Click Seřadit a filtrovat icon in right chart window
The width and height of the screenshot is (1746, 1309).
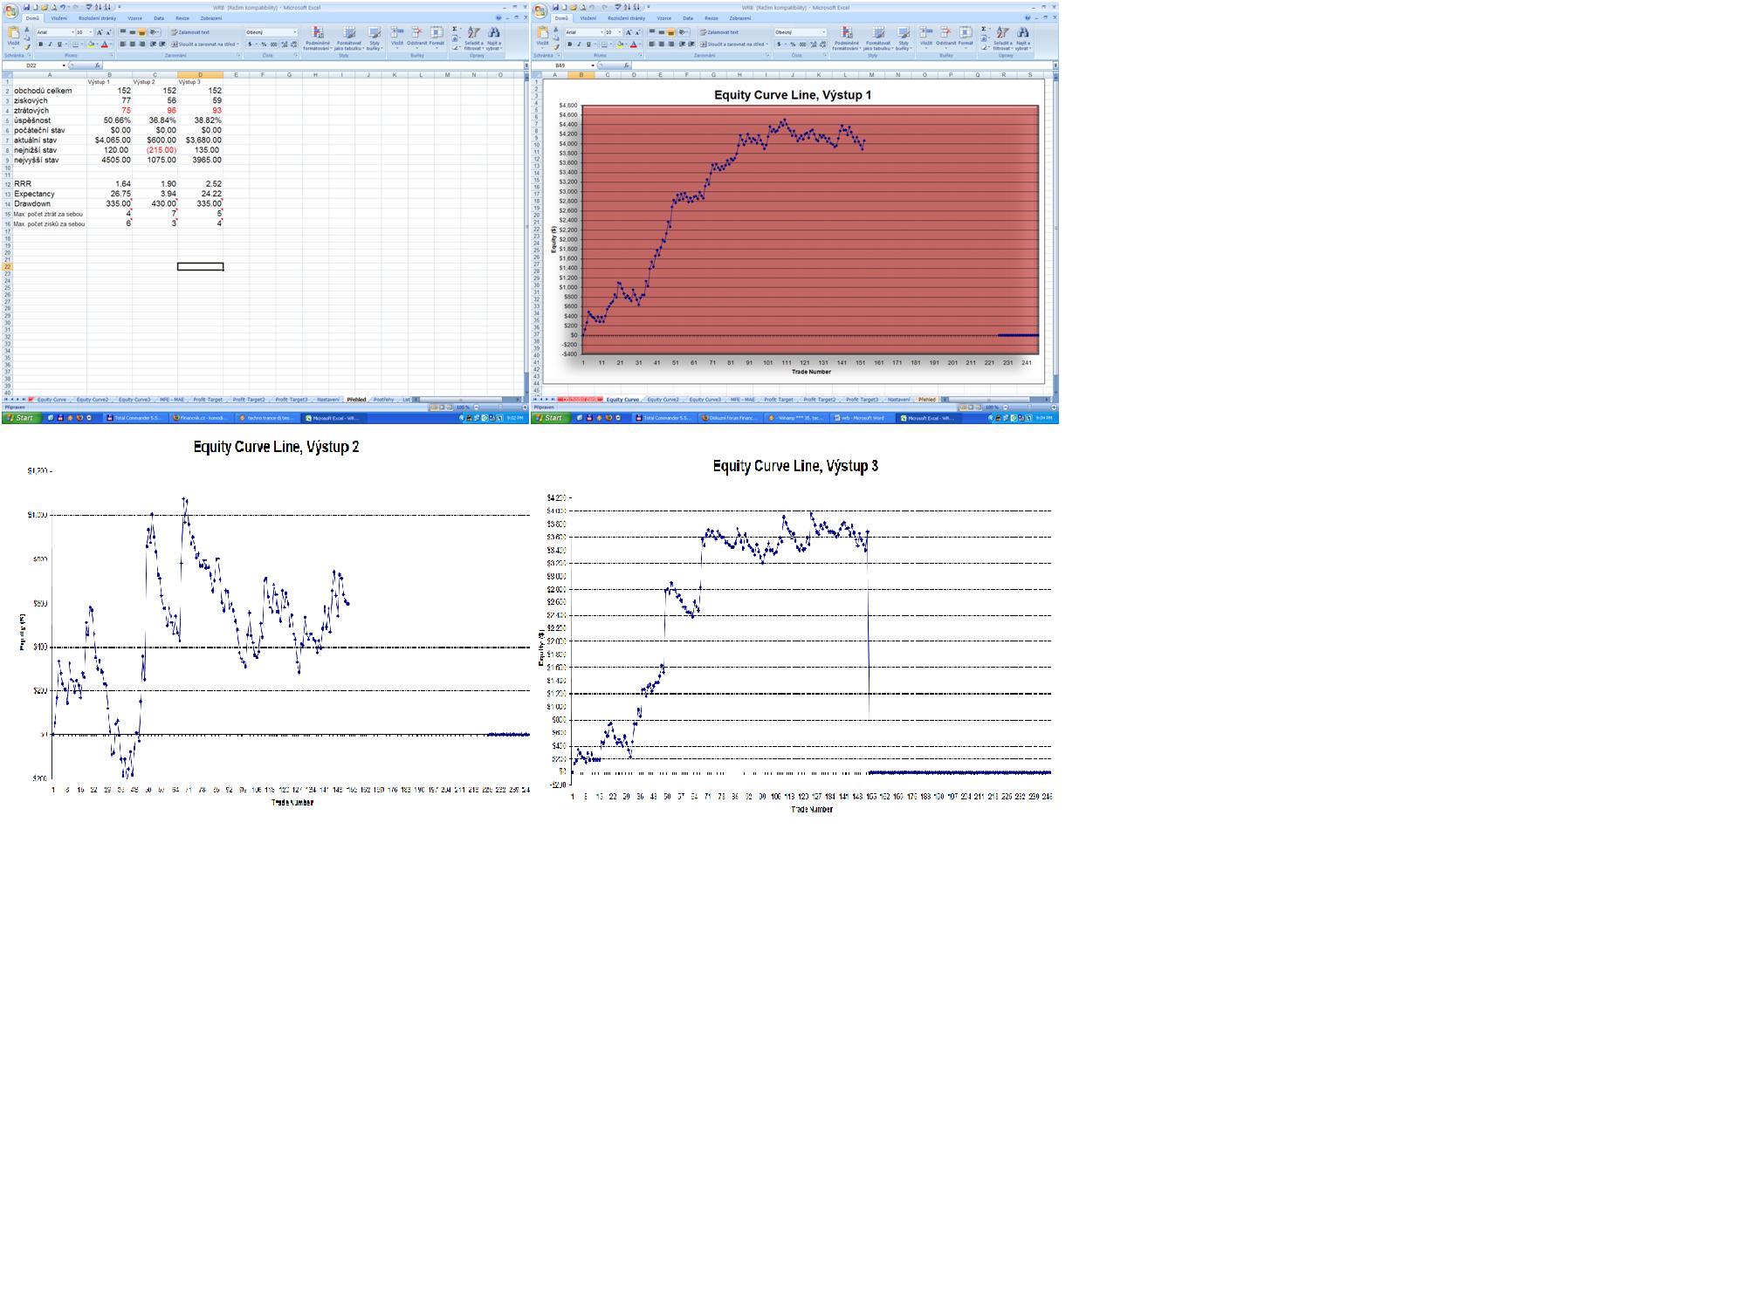[1002, 33]
